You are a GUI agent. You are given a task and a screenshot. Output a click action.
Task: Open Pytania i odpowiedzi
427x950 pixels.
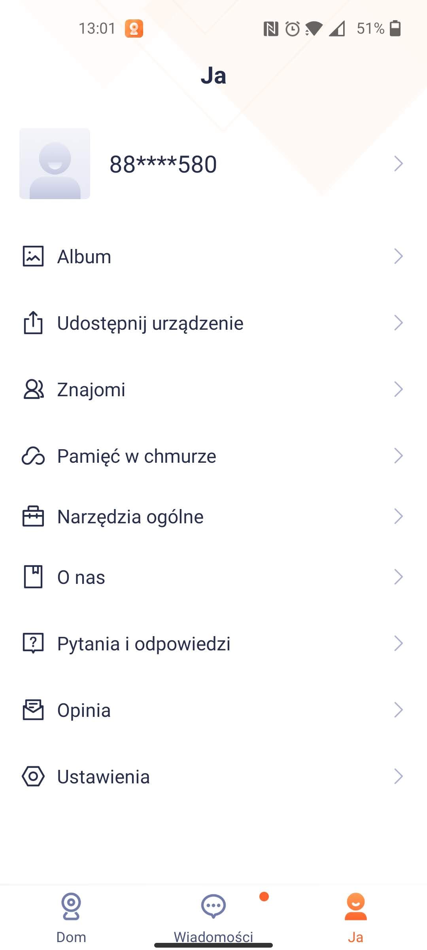pyautogui.click(x=144, y=644)
